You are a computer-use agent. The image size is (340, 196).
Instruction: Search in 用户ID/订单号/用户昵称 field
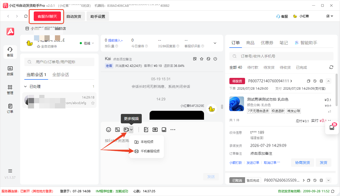coord(59,62)
